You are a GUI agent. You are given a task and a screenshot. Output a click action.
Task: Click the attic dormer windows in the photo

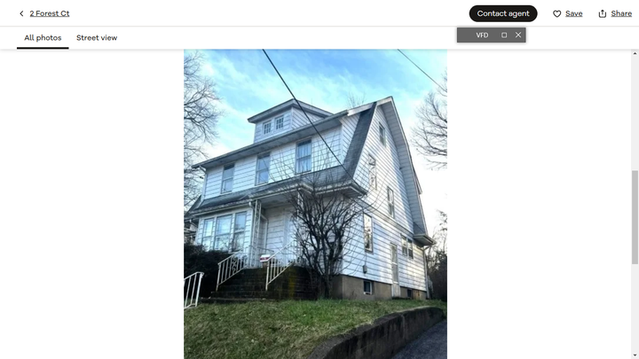click(273, 125)
